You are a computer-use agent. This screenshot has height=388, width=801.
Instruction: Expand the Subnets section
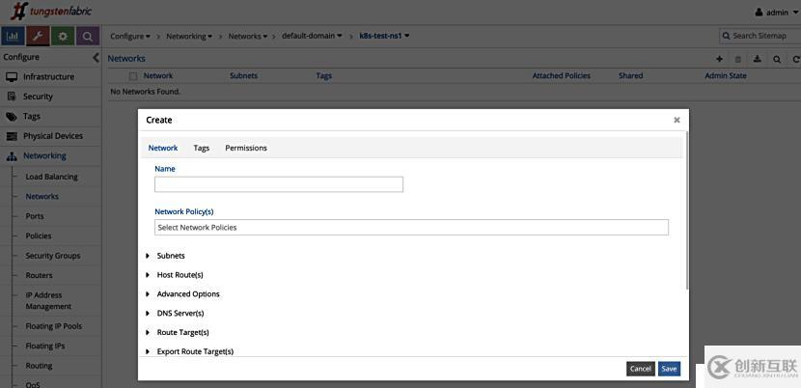(166, 256)
